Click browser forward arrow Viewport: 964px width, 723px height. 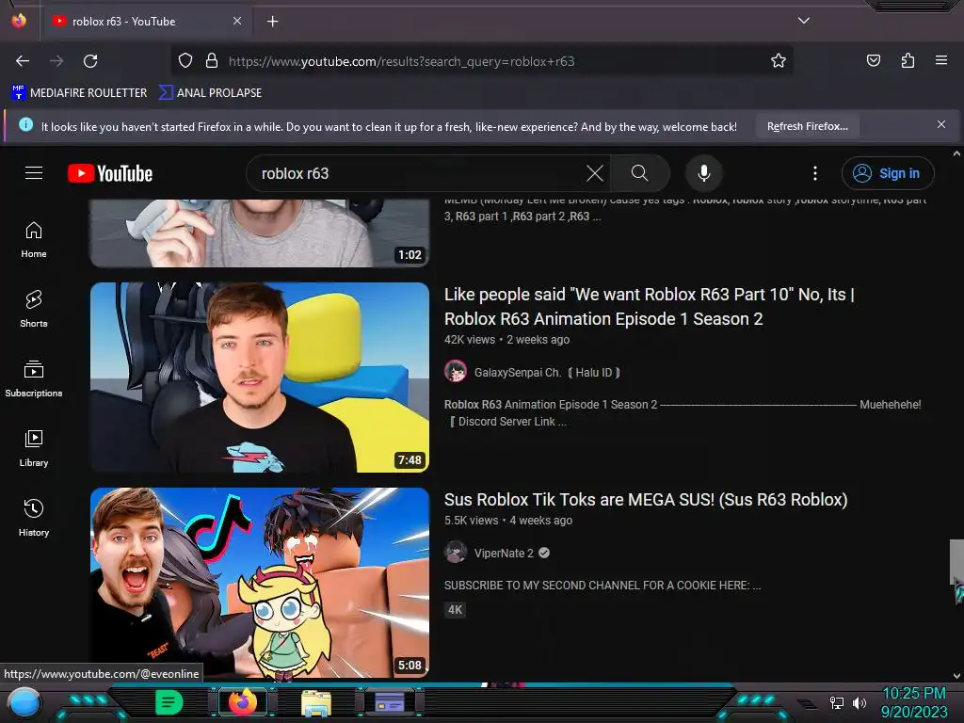pos(56,61)
